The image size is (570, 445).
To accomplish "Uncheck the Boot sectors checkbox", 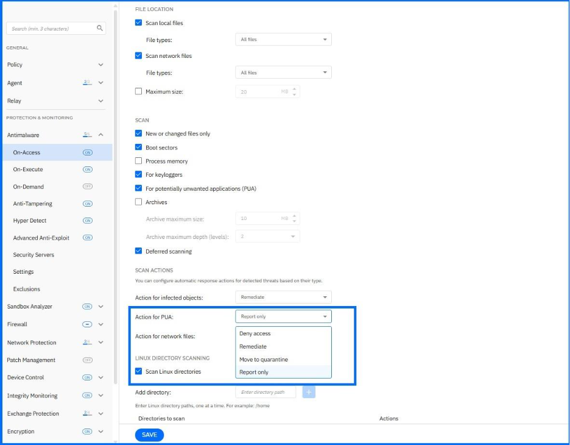I will click(138, 148).
